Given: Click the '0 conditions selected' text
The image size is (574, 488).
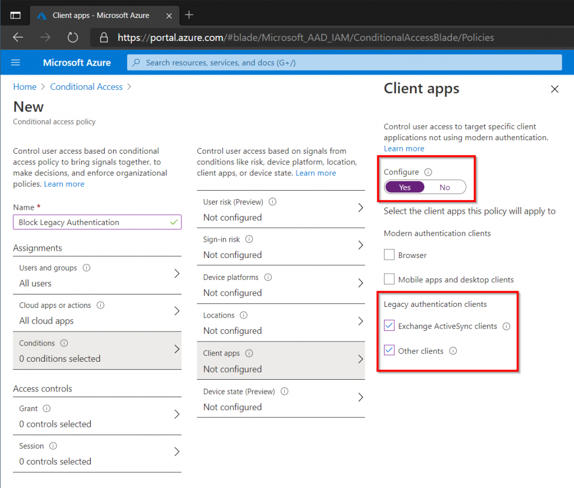Looking at the screenshot, I should (59, 358).
